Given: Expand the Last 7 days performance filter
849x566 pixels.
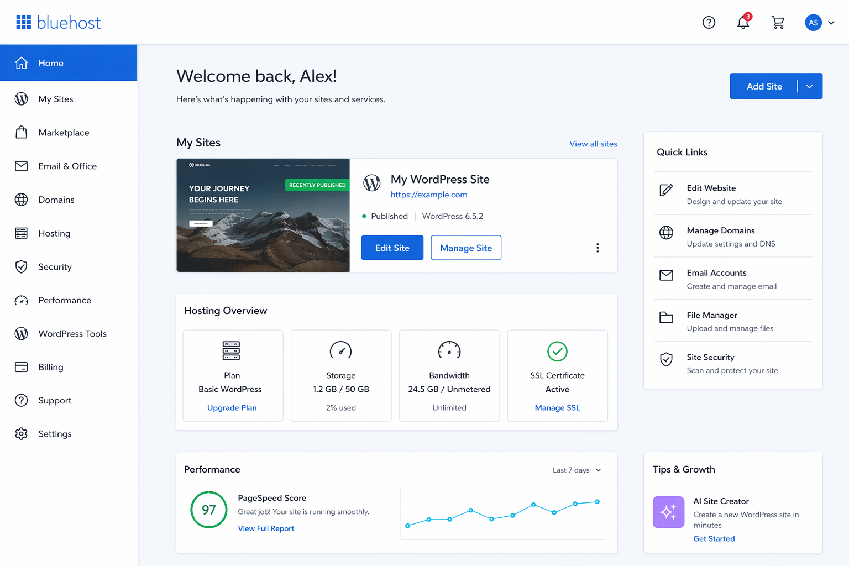Looking at the screenshot, I should pyautogui.click(x=577, y=470).
